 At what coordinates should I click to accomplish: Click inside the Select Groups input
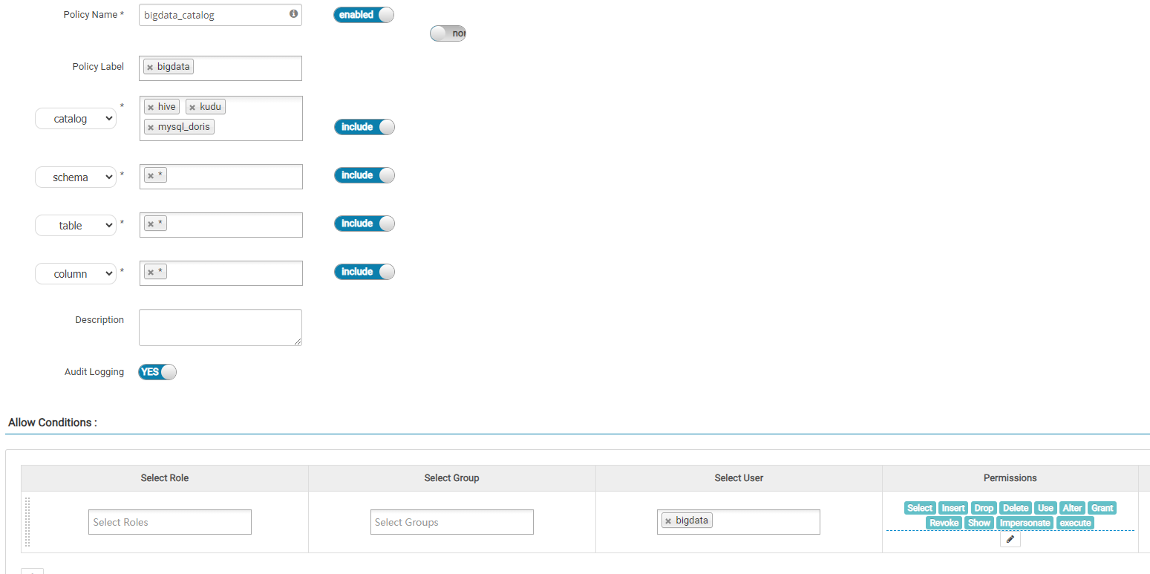451,521
